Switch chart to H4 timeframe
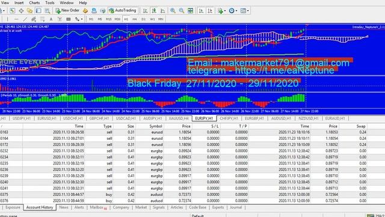The image size is (385, 217). [135, 19]
